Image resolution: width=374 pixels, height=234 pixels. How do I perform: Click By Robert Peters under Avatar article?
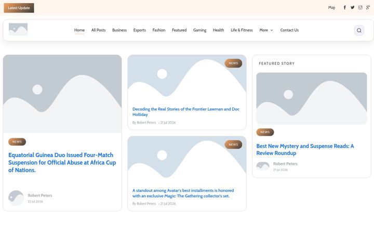[144, 204]
